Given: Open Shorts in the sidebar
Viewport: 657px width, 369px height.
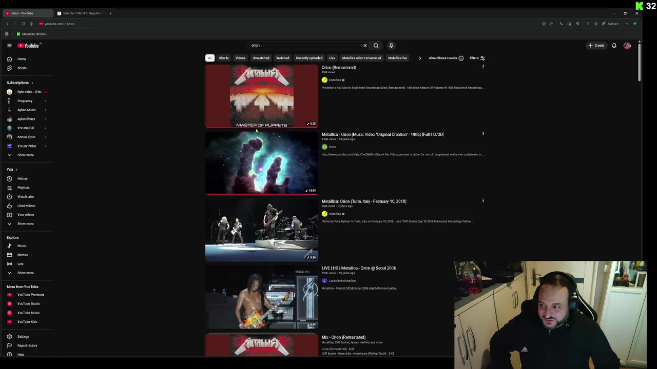Looking at the screenshot, I should click(x=27, y=68).
